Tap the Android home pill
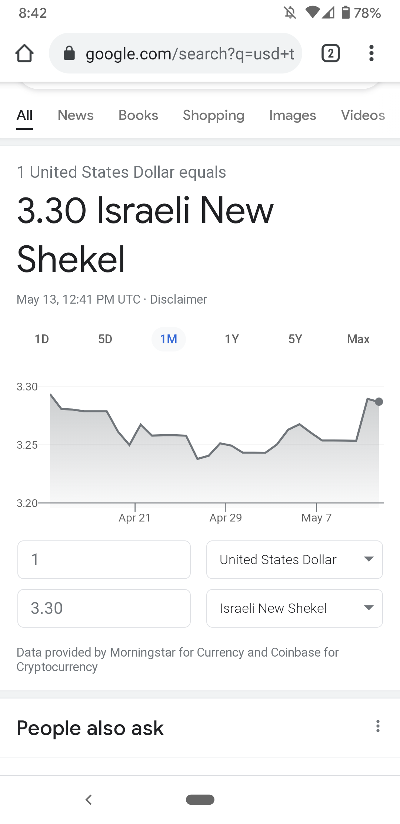This screenshot has height=824, width=400. (200, 800)
